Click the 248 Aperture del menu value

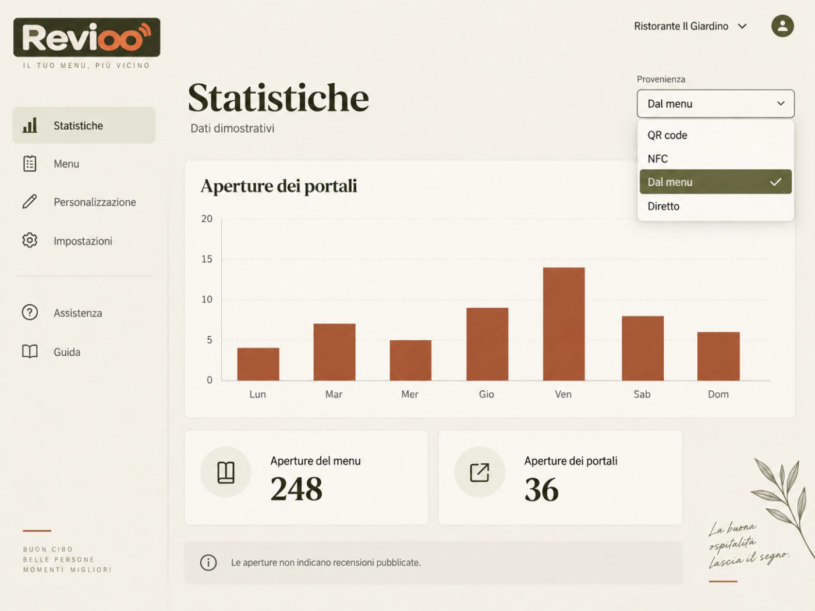point(296,489)
